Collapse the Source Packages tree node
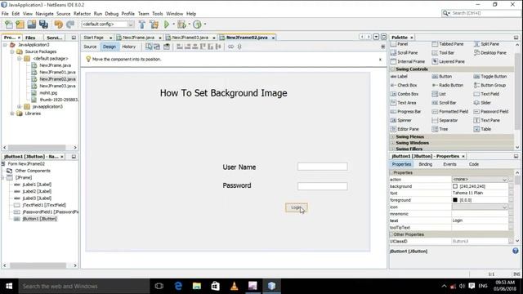Screen dimensions: 523x294 [12, 51]
